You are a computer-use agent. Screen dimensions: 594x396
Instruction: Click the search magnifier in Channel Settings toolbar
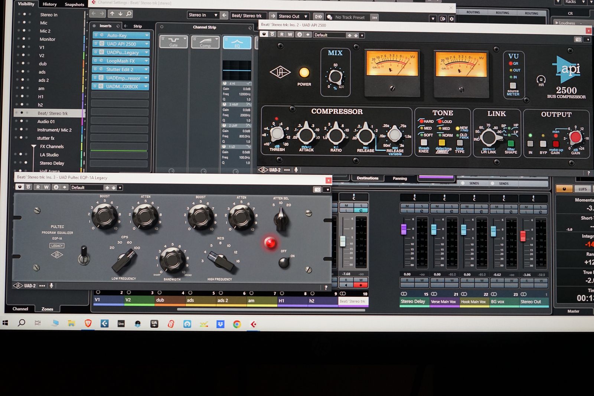click(x=129, y=14)
